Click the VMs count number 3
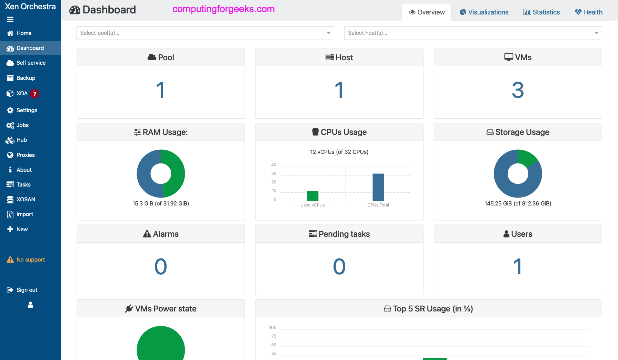The height and width of the screenshot is (360, 618). point(518,90)
